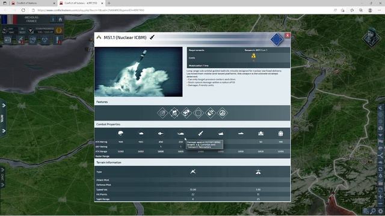This screenshot has height=216, width=385.
Task: Select the fifth blast feature icon
Action: pos(211,113)
